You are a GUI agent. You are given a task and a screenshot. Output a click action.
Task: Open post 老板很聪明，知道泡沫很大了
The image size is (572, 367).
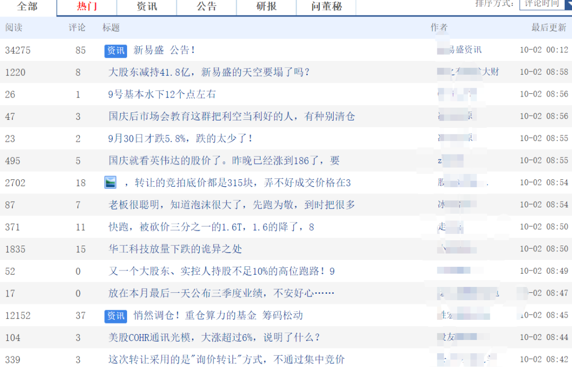[231, 205]
